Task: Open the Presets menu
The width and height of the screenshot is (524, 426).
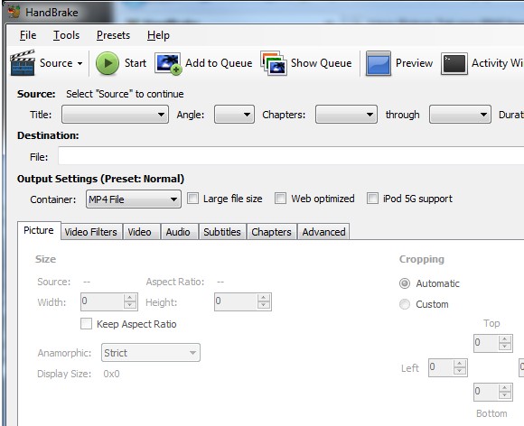Action: pos(113,35)
